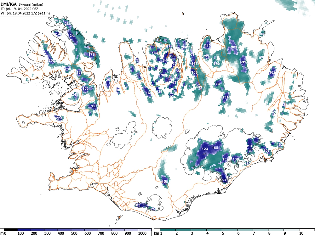Click visibility value 153 on the map
The height and width of the screenshot is (236, 315).
(85, 88)
